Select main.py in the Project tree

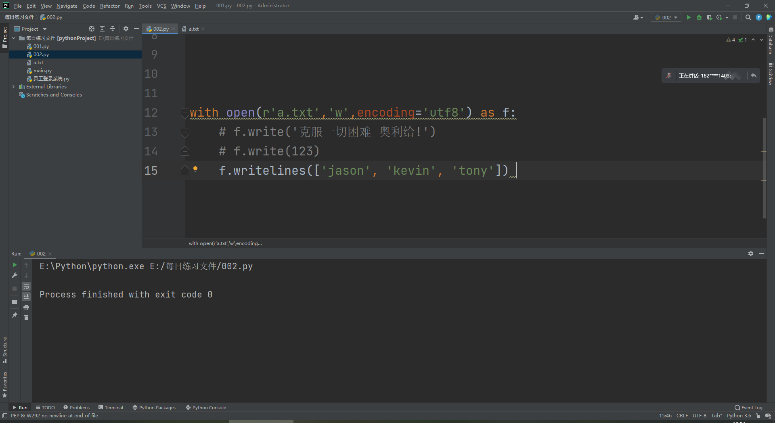pyautogui.click(x=42, y=71)
